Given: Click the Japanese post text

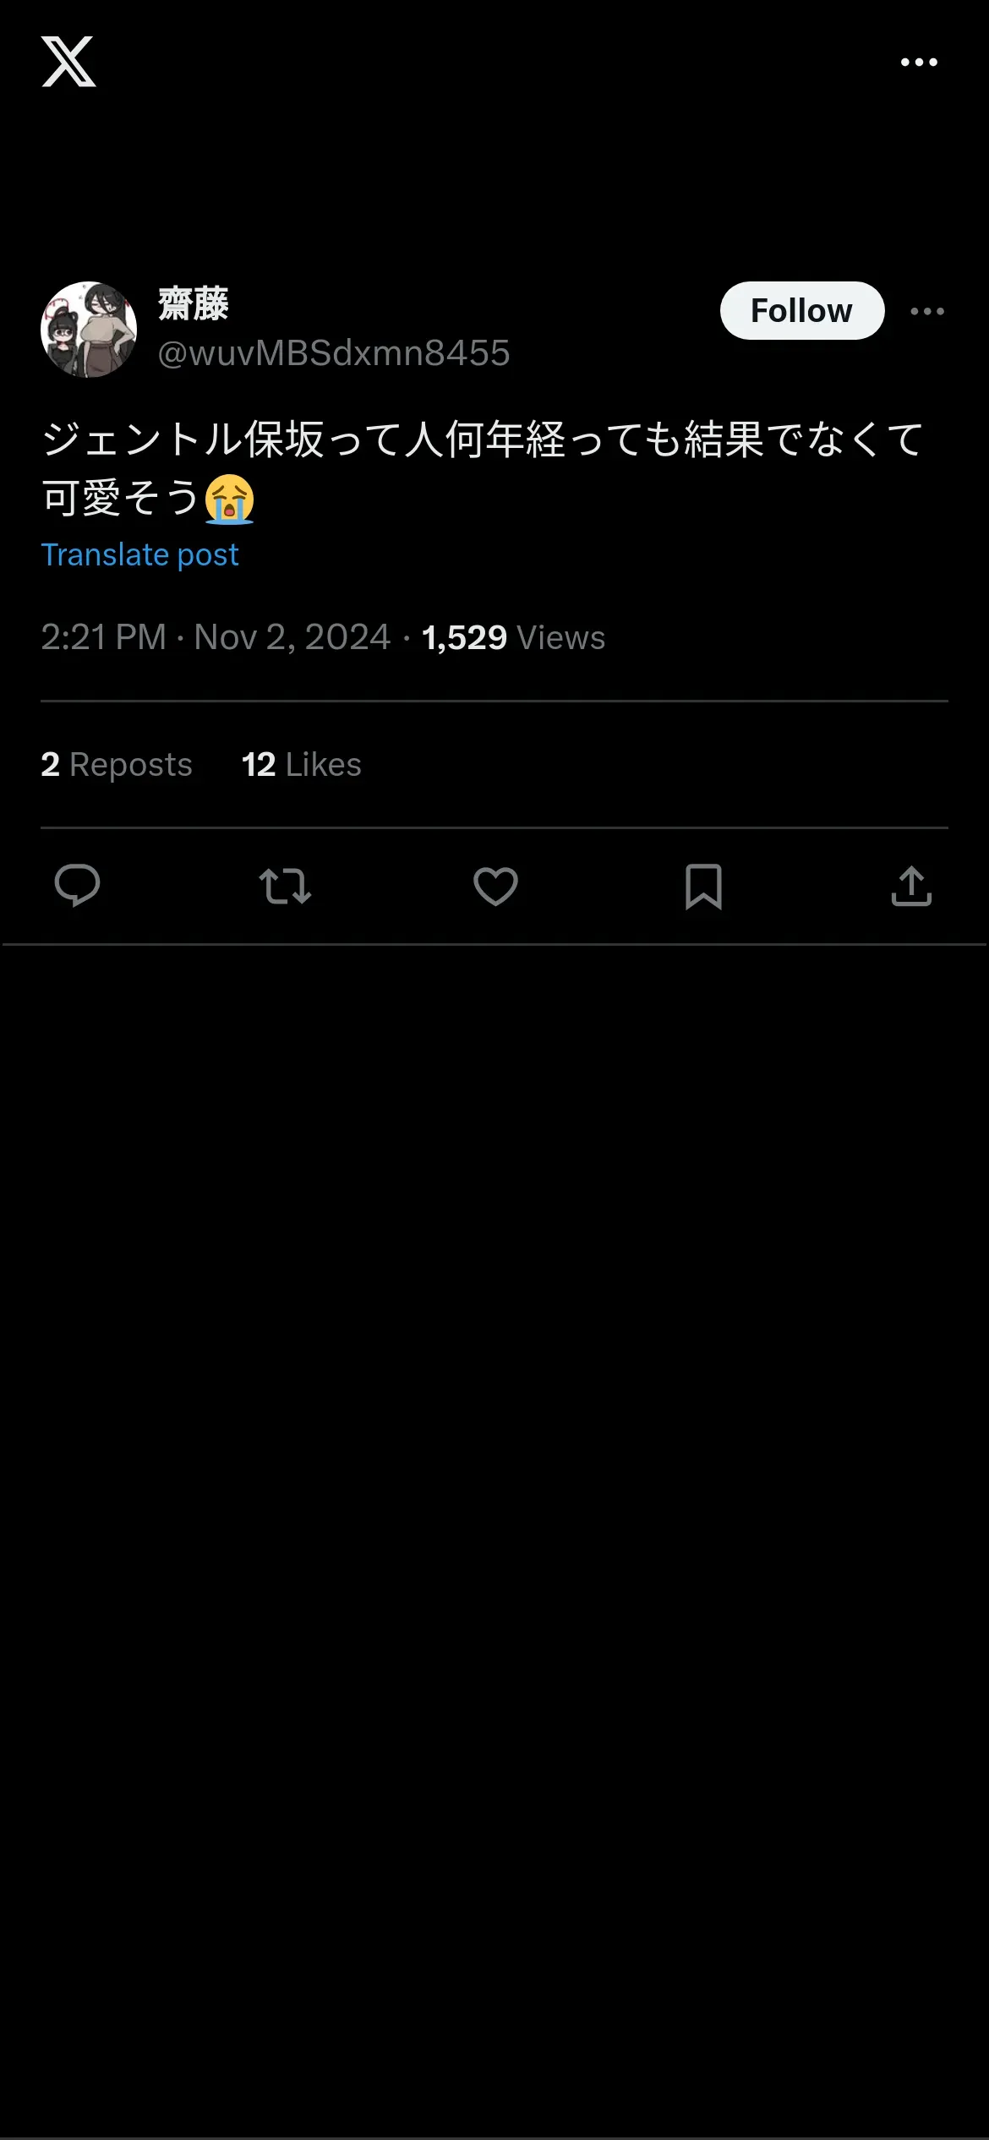Looking at the screenshot, I should click(482, 440).
